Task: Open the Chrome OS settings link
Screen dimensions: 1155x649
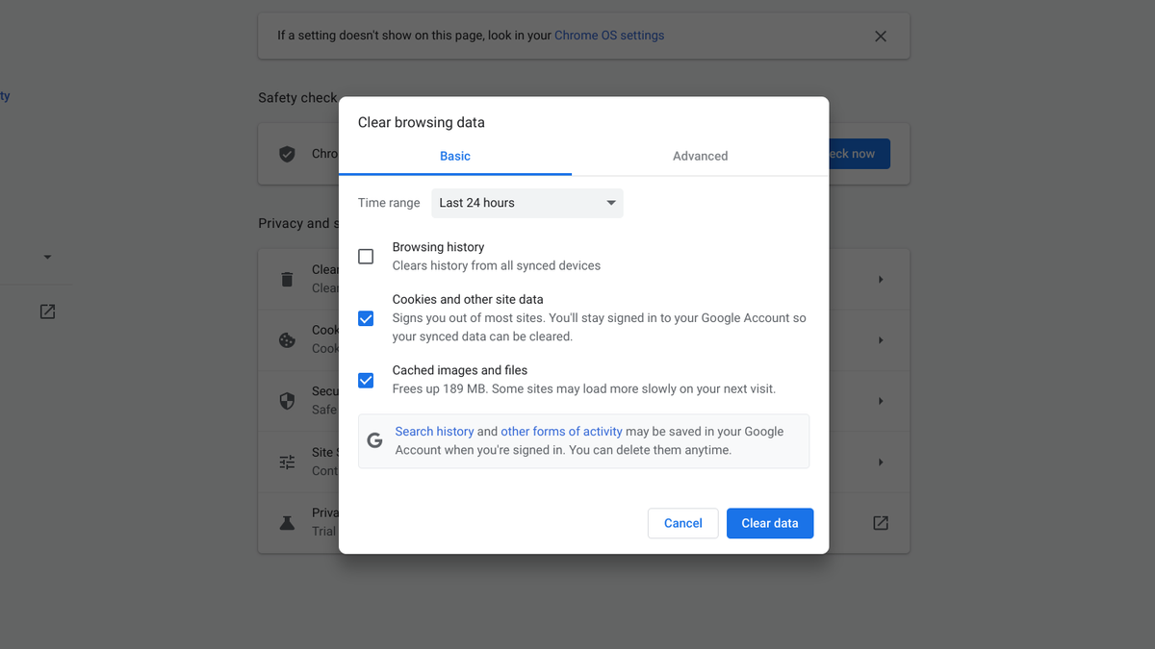Action: click(x=608, y=35)
